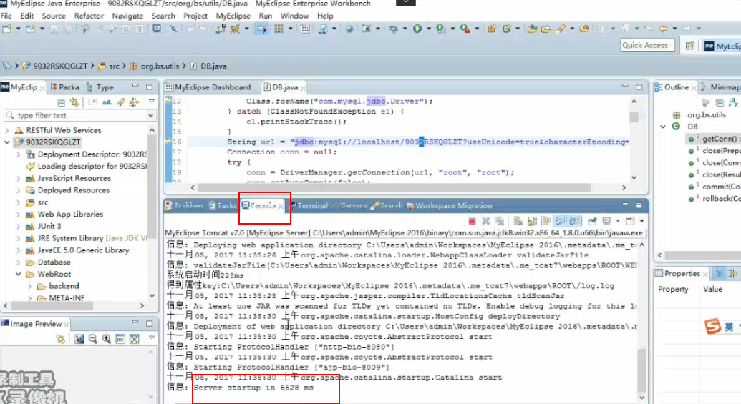The image size is (741, 404).
Task: Click the New Java package icon
Action: 492,29
